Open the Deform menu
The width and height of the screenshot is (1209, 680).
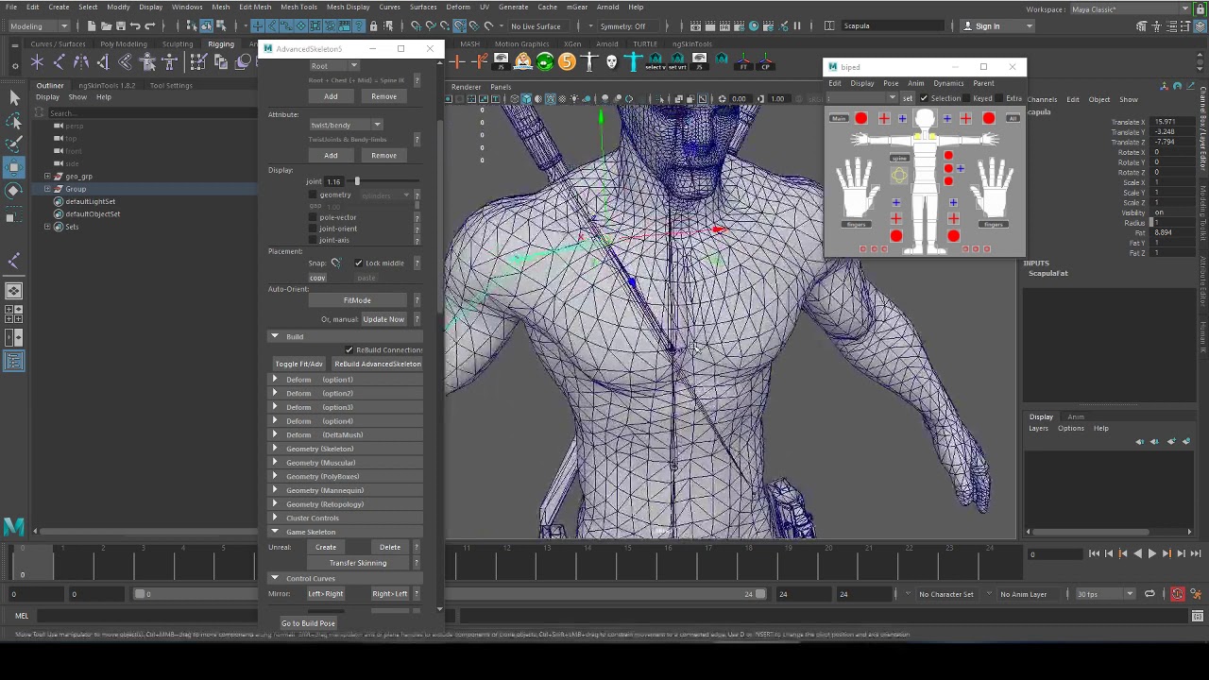pos(458,7)
